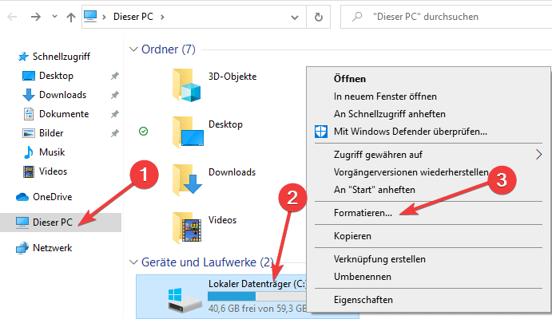The image size is (552, 319).
Task: Click the Schnellzugriff star icon
Action: coord(23,56)
